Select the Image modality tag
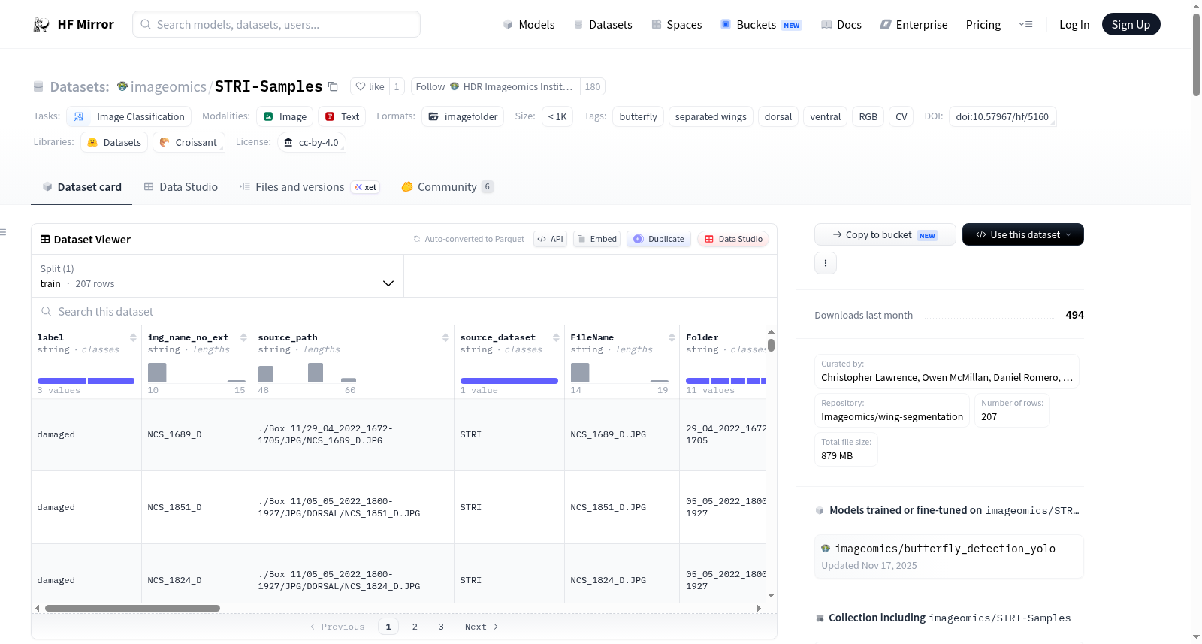This screenshot has width=1202, height=644. coord(285,116)
